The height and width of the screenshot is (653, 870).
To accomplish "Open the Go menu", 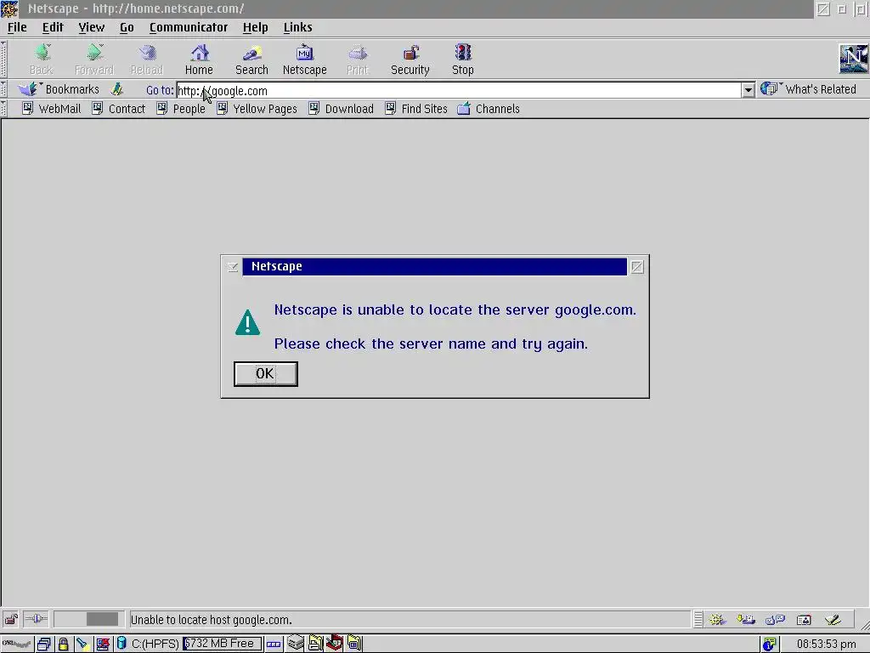I will tap(127, 27).
